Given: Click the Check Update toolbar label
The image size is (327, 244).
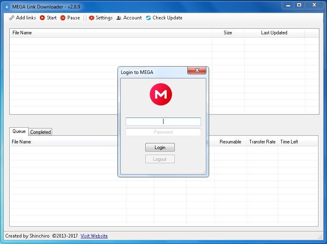Looking at the screenshot, I should [x=168, y=18].
